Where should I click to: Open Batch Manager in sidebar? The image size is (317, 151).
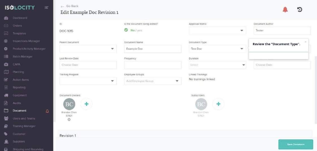pyautogui.click(x=22, y=57)
